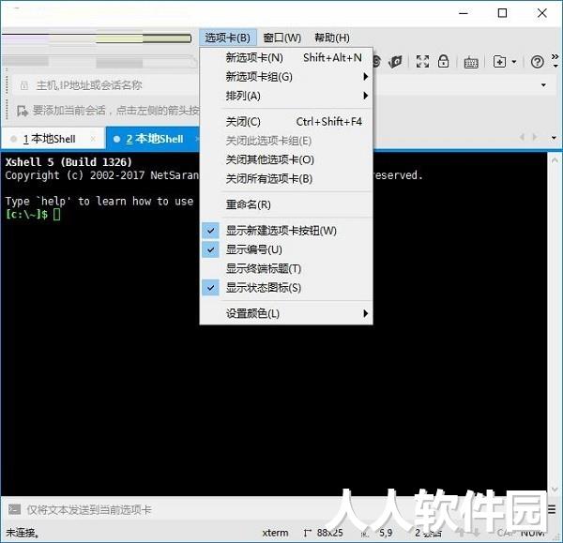The width and height of the screenshot is (563, 543).
Task: Click the Xftp file transfer folder icon
Action: click(395, 62)
